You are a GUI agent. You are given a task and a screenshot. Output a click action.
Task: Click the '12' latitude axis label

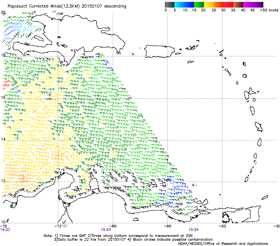[x=3, y=181]
